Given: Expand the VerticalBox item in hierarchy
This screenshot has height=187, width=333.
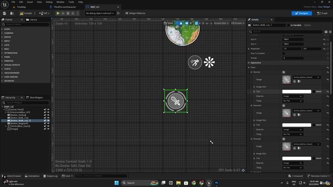Looking at the screenshot, I should coord(6,126).
